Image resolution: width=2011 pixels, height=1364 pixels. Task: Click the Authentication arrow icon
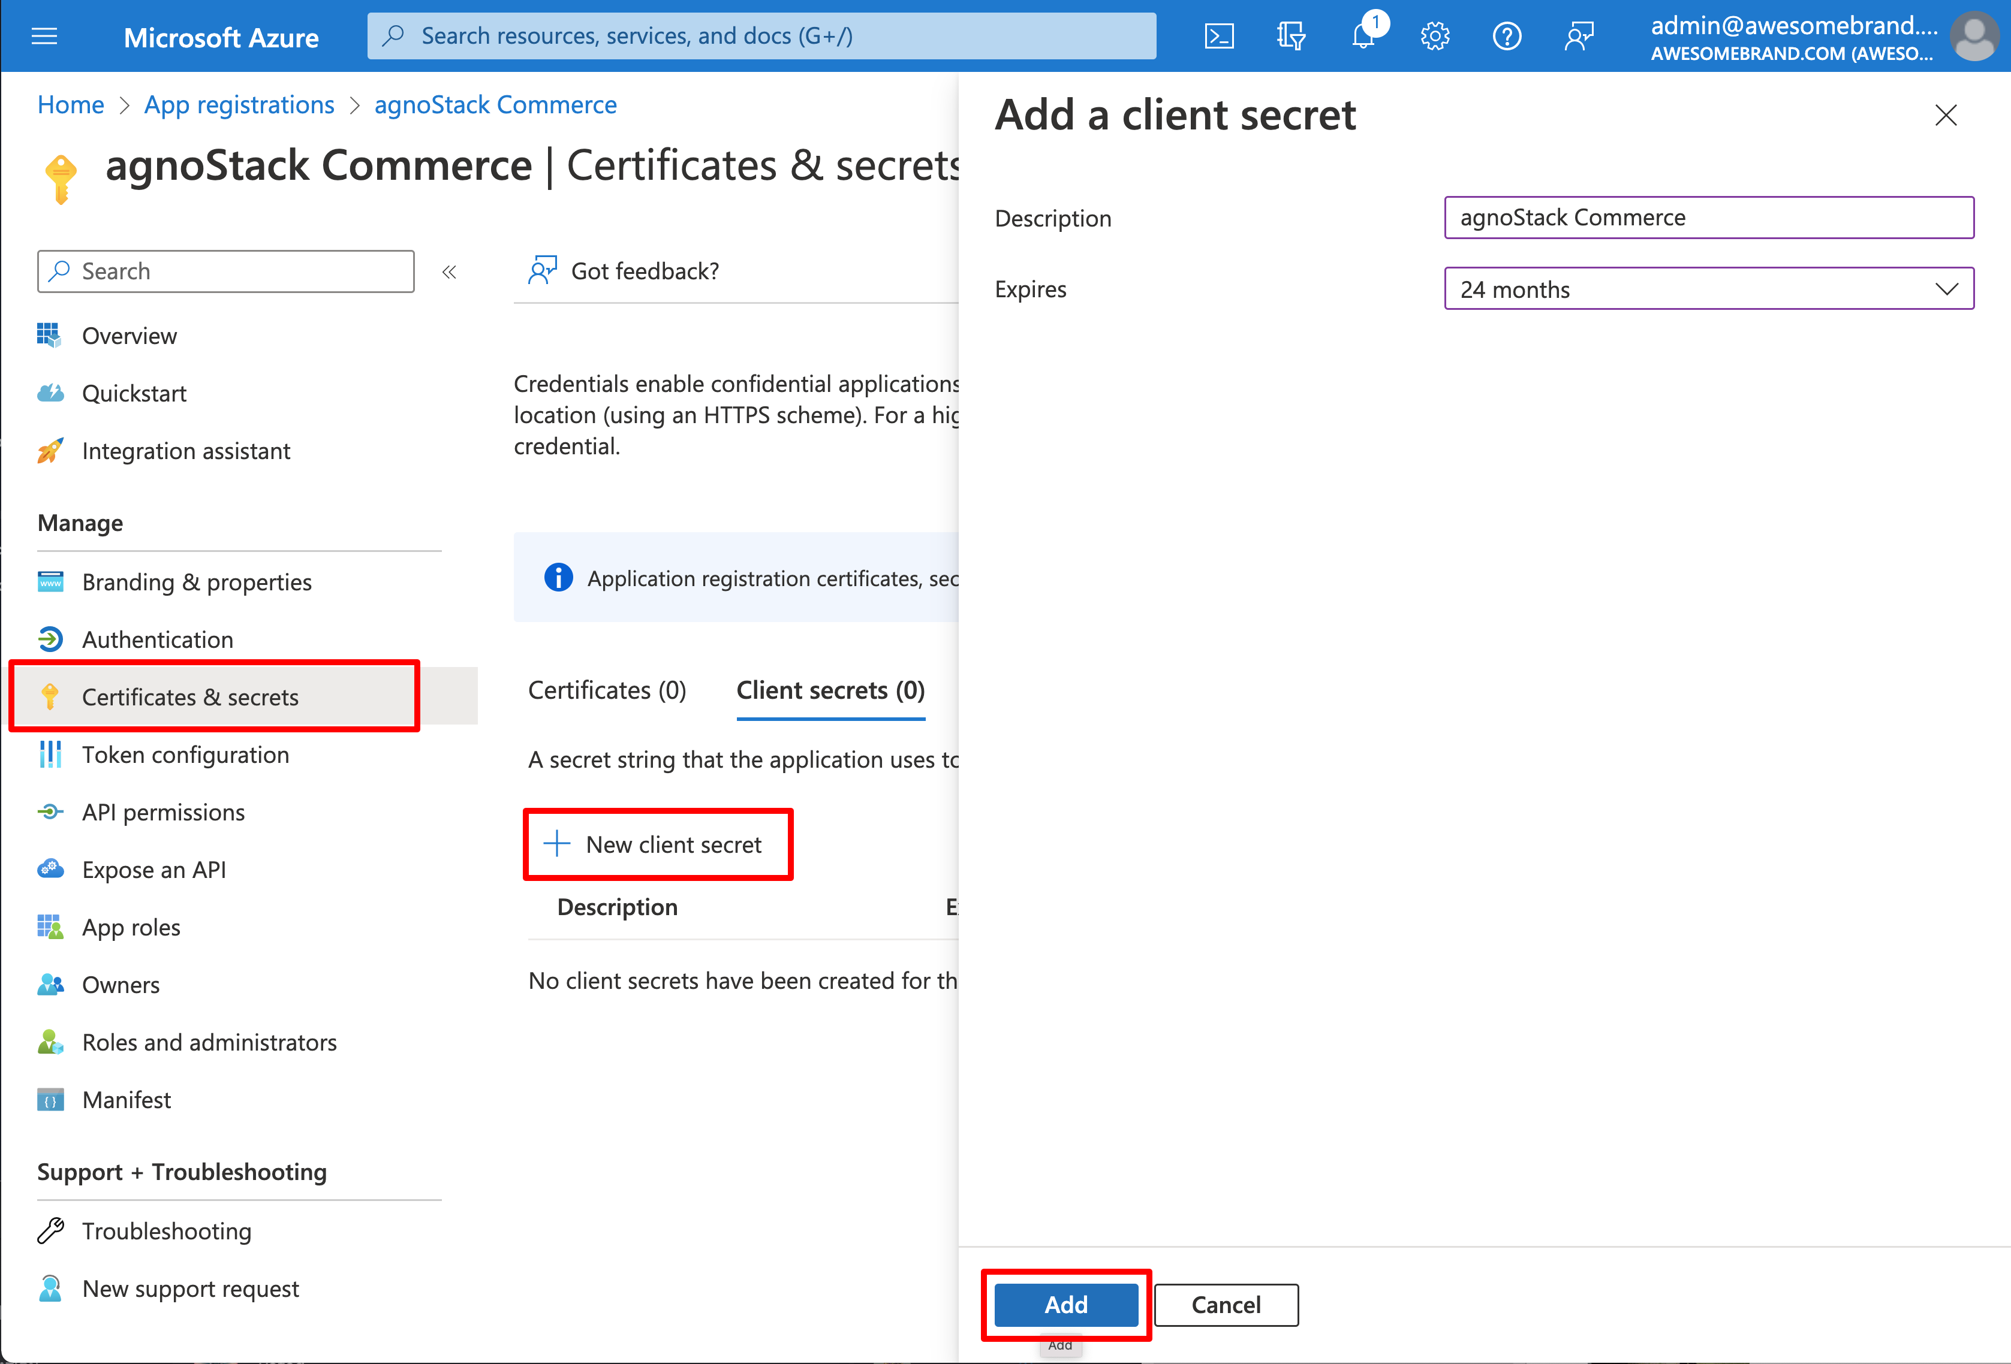(x=50, y=639)
